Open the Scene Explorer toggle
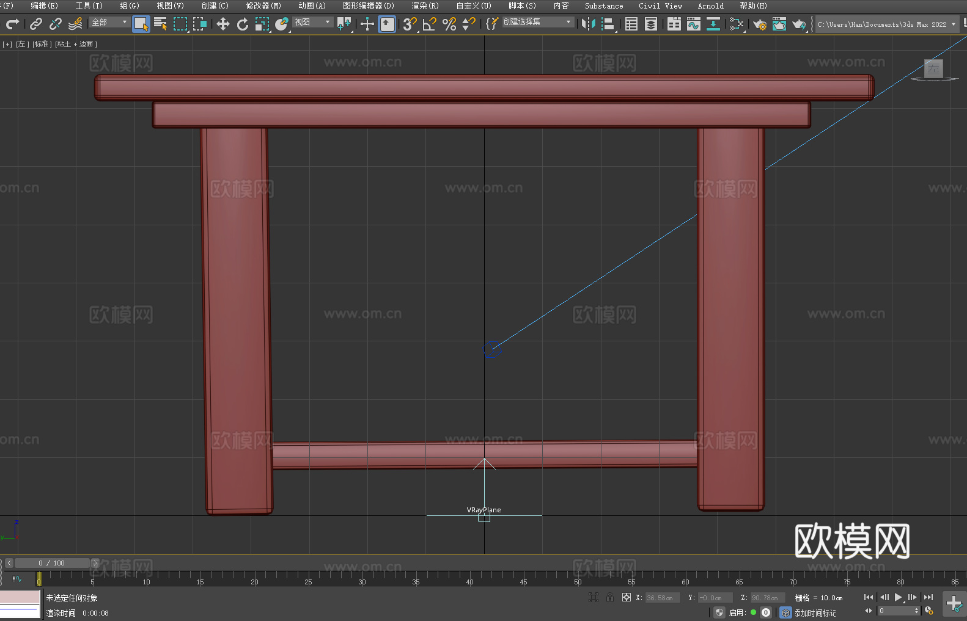The image size is (967, 621). (x=631, y=24)
